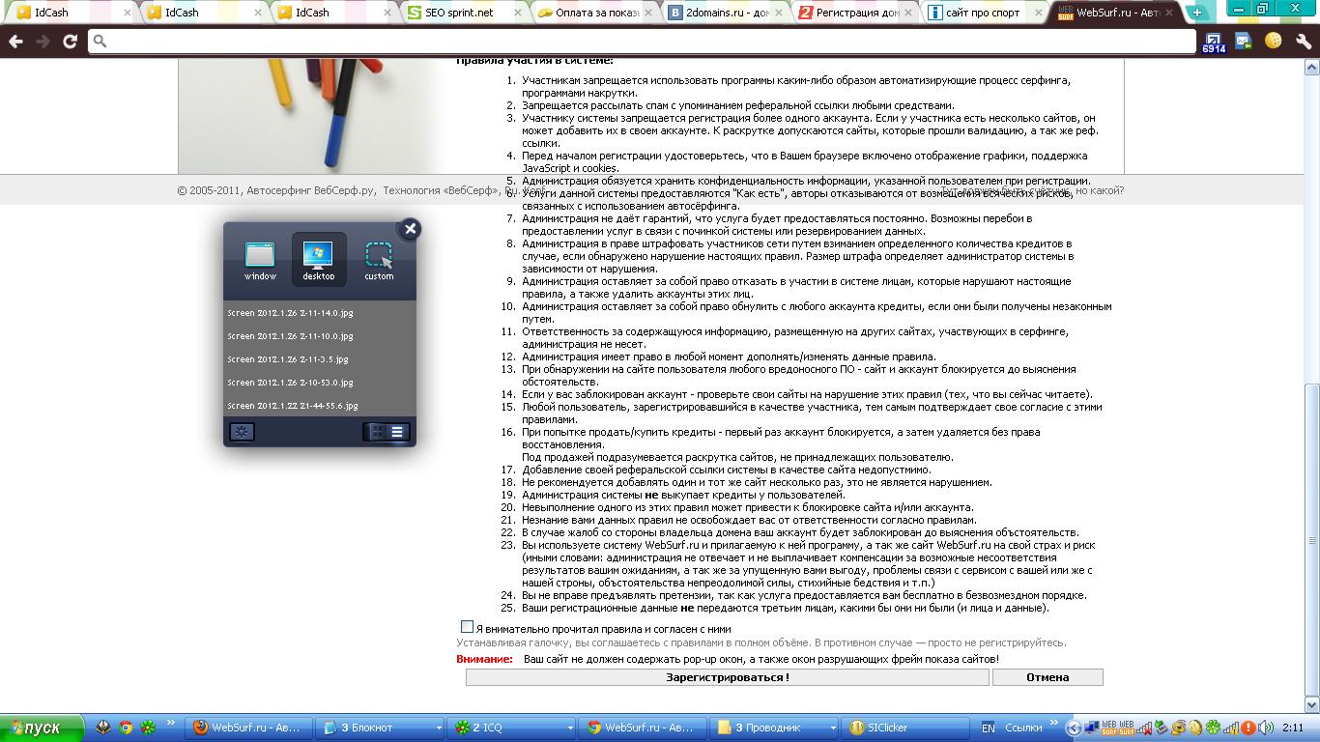This screenshot has width=1320, height=742.
Task: Open Firefox WebSurf.ru taskbar button
Action: (246, 728)
